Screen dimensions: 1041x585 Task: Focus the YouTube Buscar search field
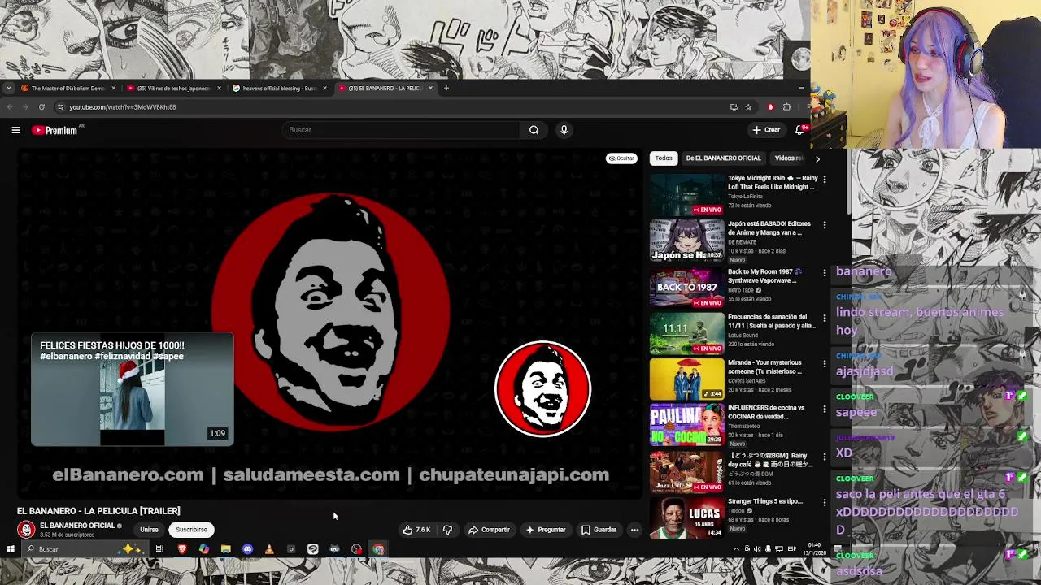(401, 130)
